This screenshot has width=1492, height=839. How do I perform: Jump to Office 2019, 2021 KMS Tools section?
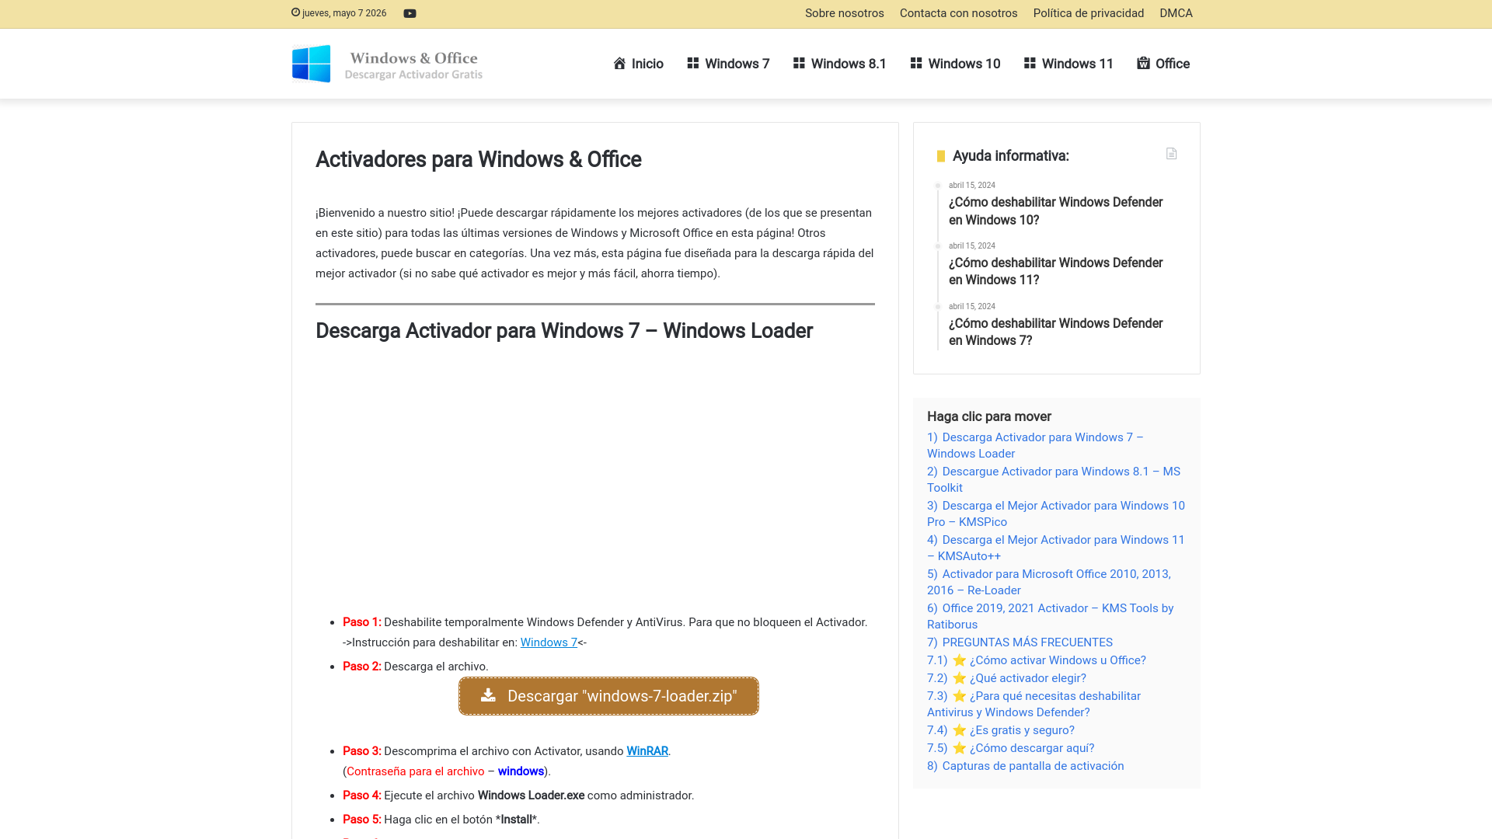pos(1051,616)
